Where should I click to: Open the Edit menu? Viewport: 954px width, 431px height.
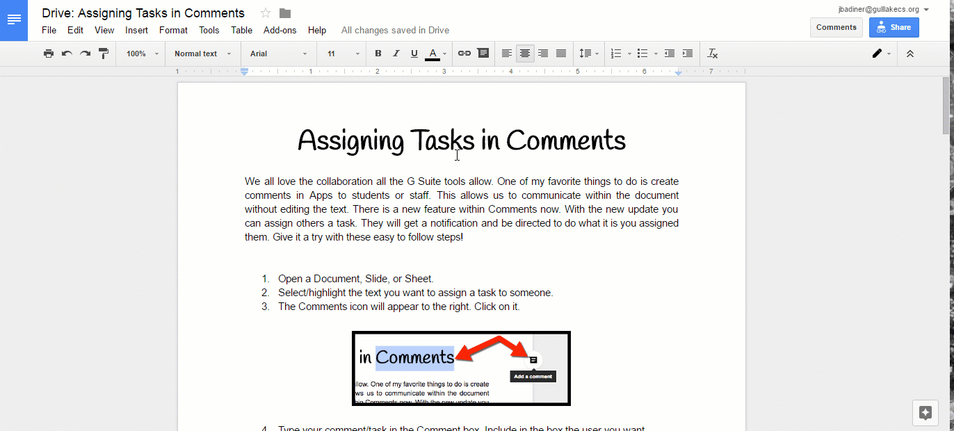(x=75, y=30)
